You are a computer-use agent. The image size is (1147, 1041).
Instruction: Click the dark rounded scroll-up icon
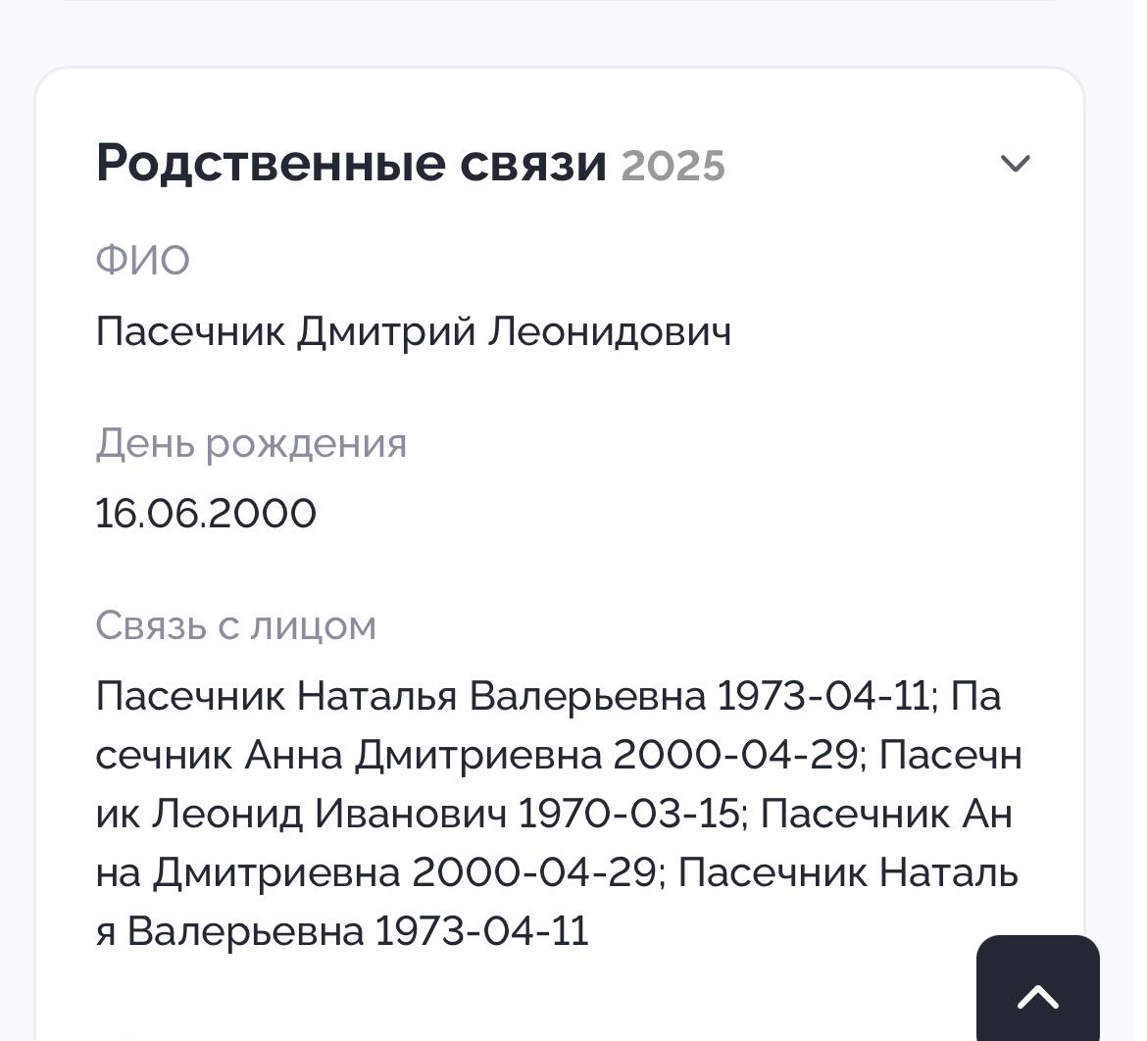[x=1037, y=996]
